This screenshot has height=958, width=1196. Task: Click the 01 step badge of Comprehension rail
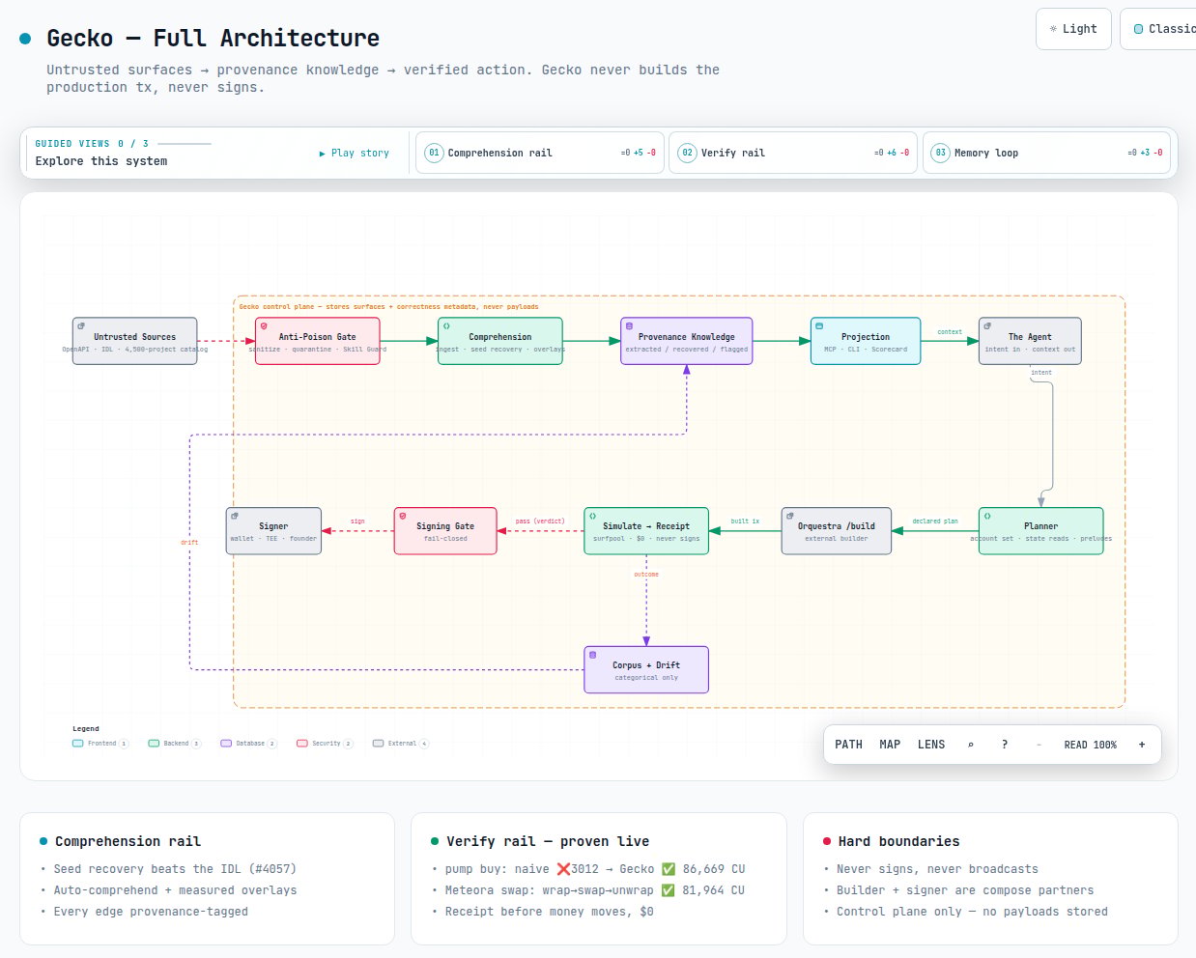tap(434, 153)
